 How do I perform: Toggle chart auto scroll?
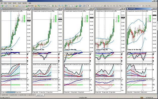coord(70,6)
